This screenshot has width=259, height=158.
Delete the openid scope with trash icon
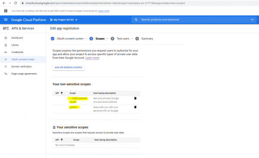[135, 107]
